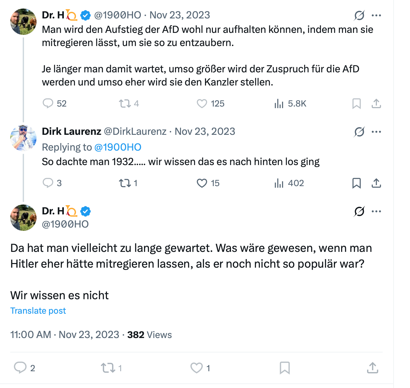Image resolution: width=410 pixels, height=388 pixels.
Task: Open more options on main tweet
Action: pos(376,211)
